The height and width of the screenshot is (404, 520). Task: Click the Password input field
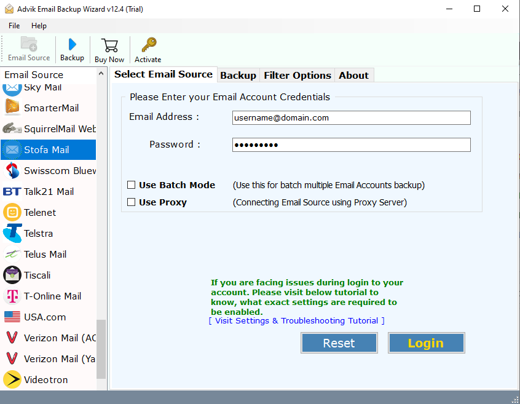pos(351,145)
